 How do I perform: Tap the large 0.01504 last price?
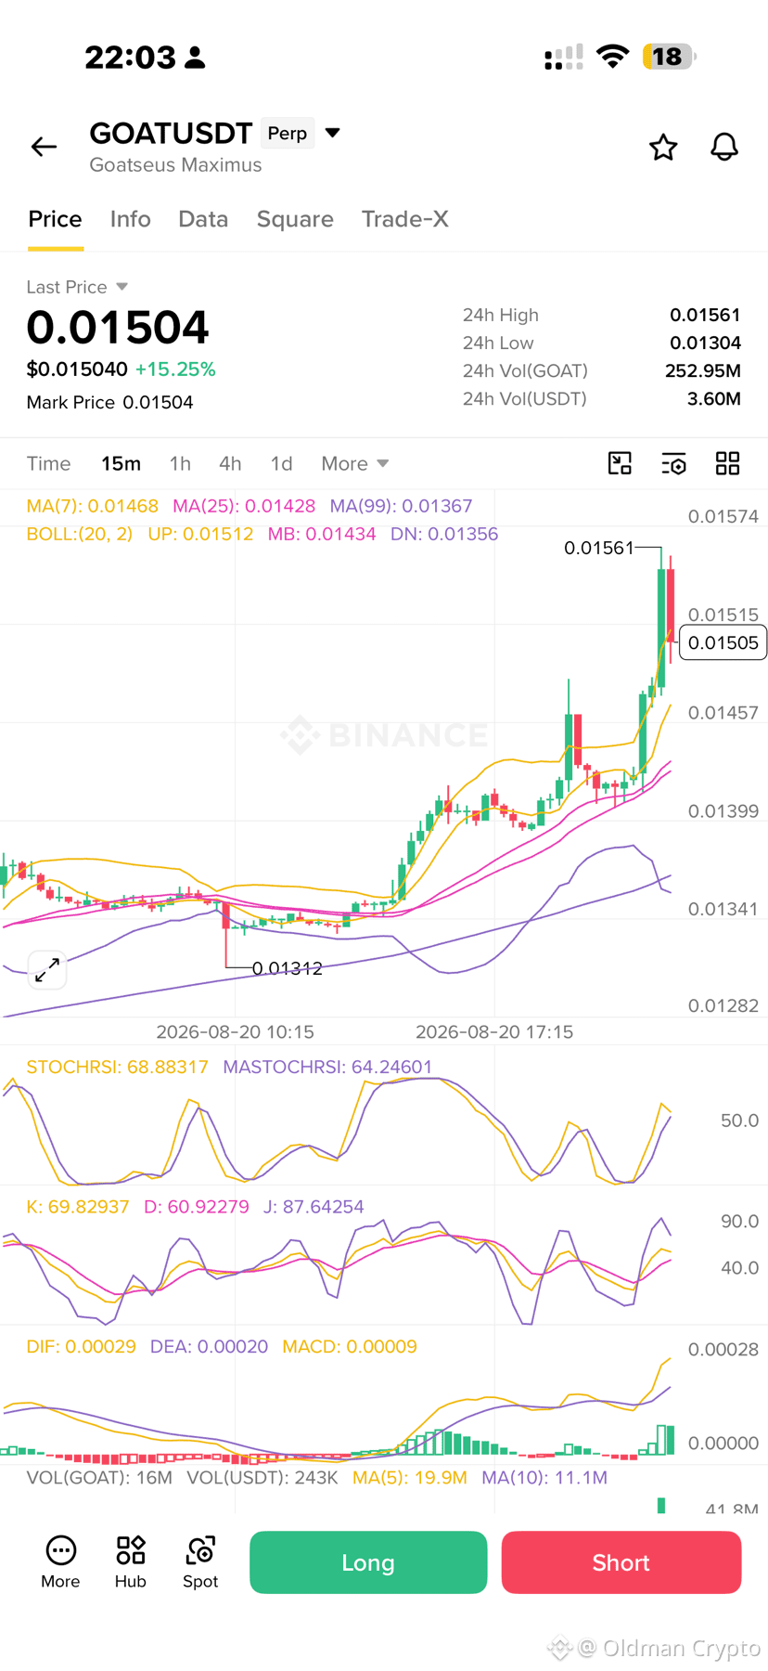pos(118,327)
